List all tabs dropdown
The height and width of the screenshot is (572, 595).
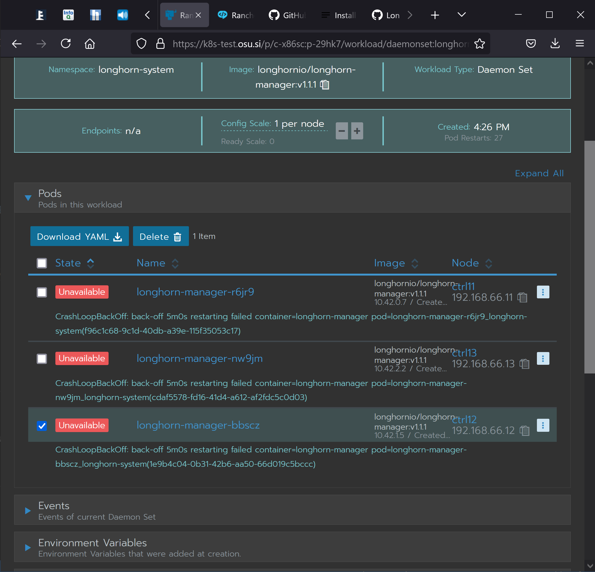(x=461, y=15)
